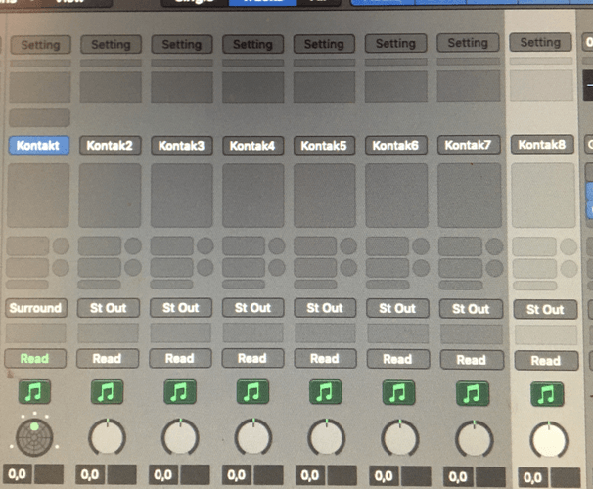Screen dimensions: 593x489
Task: Click the music note icon on Kontak5 channel
Action: [x=325, y=392]
